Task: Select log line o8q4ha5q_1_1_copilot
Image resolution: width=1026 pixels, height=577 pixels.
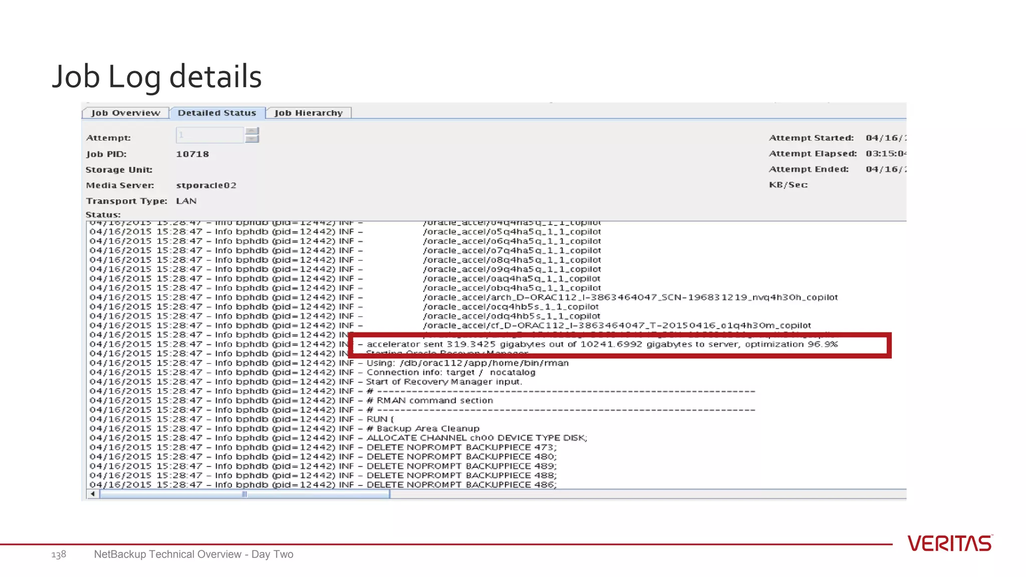Action: [x=345, y=260]
